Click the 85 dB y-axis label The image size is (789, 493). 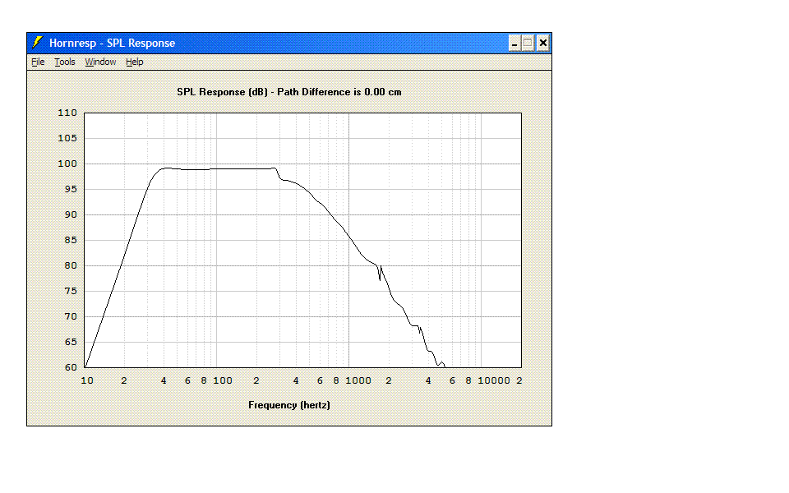pos(71,240)
